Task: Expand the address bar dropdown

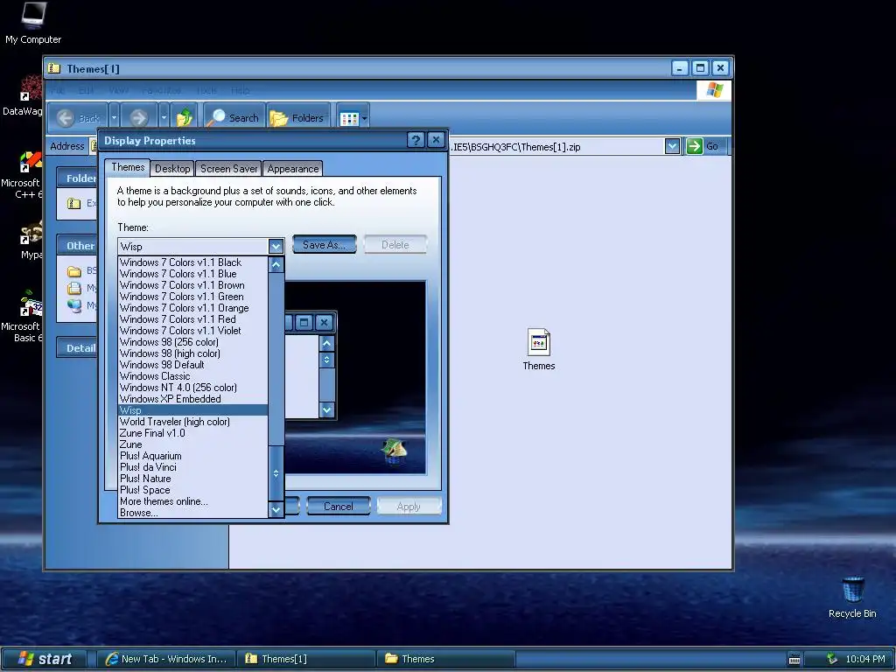Action: 672,146
